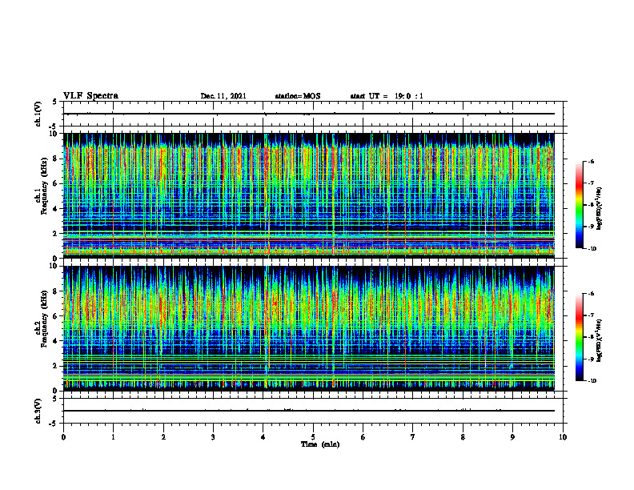The width and height of the screenshot is (634, 490).
Task: Click the "ch.1(V)" waveform axis label
Action: point(38,114)
